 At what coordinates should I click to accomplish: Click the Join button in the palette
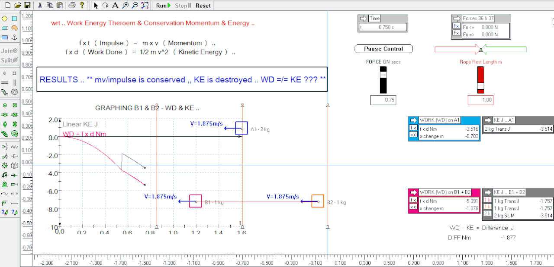pyautogui.click(x=10, y=51)
